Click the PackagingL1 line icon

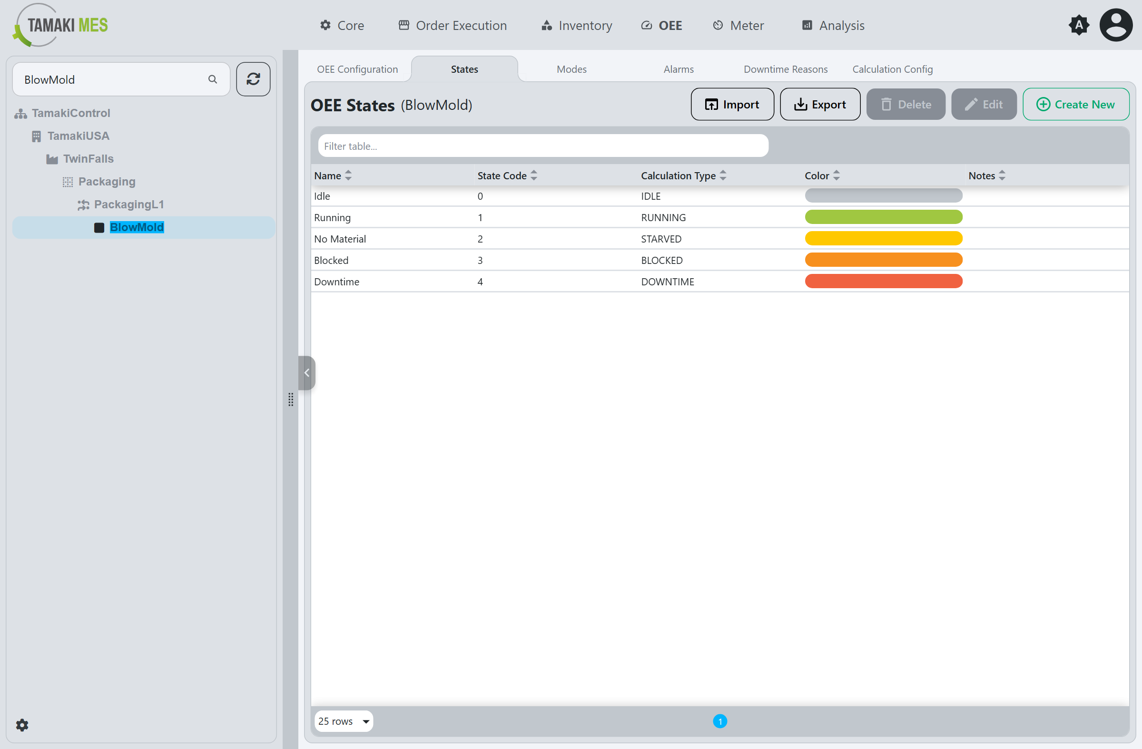click(x=83, y=205)
